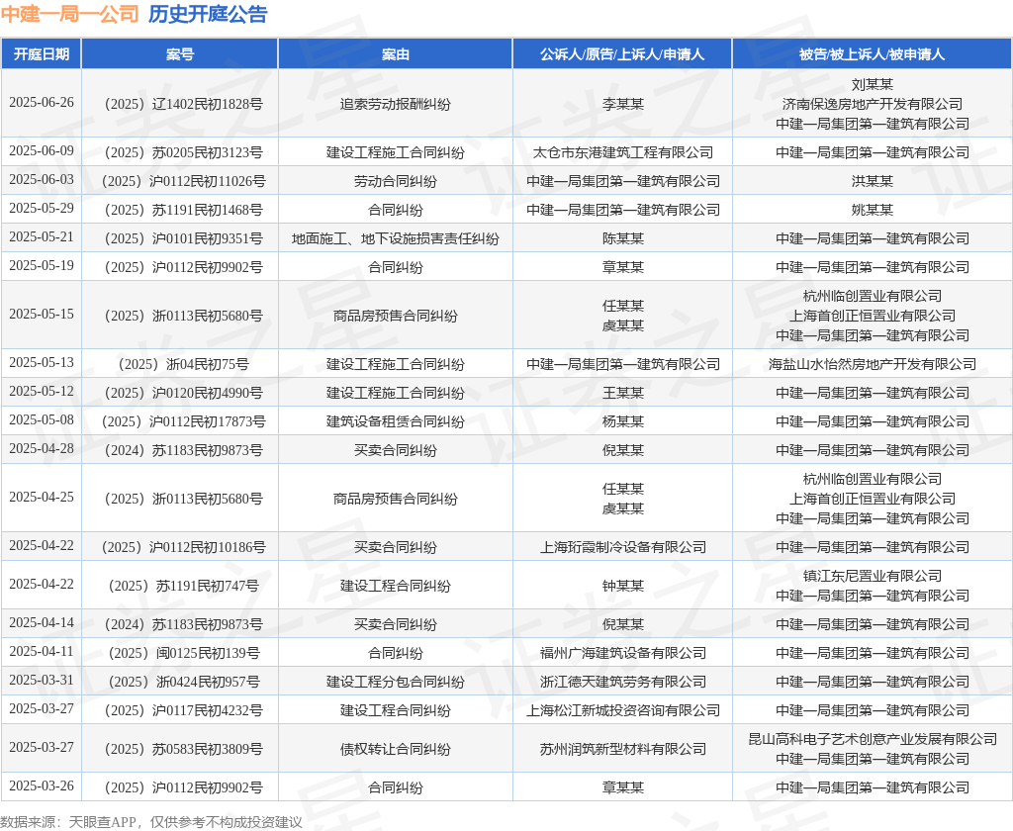
Task: Click plaintiff 陈某某
Action: (x=623, y=239)
